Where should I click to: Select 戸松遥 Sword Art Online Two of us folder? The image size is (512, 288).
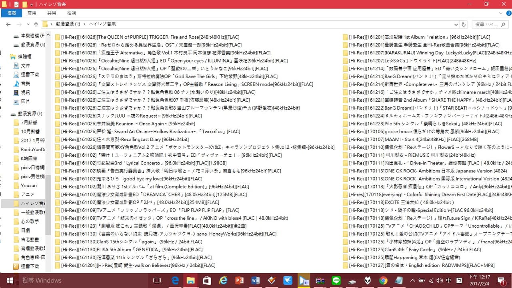tap(148, 132)
